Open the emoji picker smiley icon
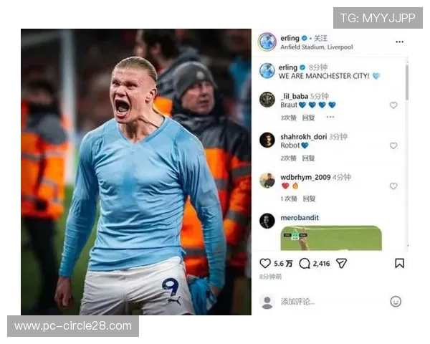Viewport: 430px width, 344px height. tap(396, 302)
